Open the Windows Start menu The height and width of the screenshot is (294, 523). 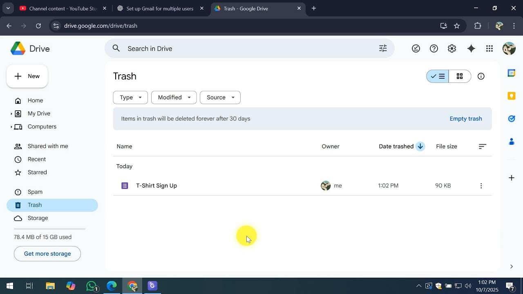[10, 286]
